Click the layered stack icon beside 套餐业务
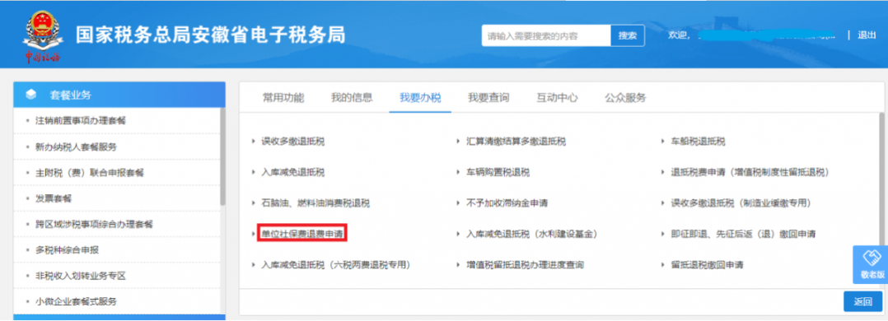Image resolution: width=888 pixels, height=321 pixels. click(31, 95)
